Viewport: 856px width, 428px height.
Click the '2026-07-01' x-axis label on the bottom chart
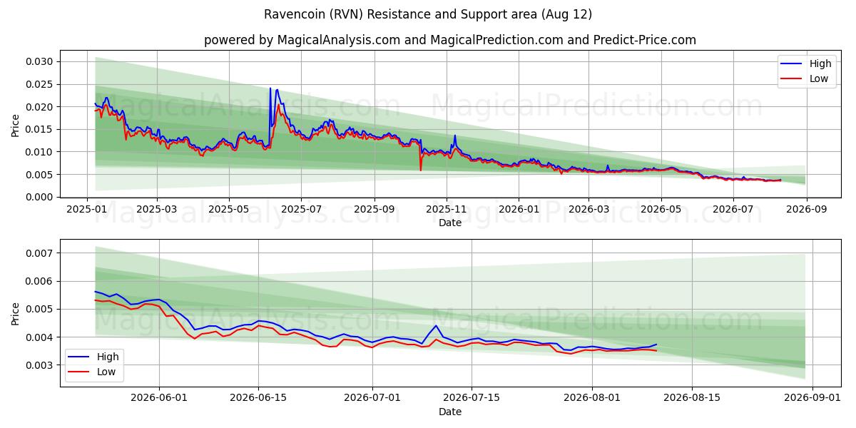372,399
